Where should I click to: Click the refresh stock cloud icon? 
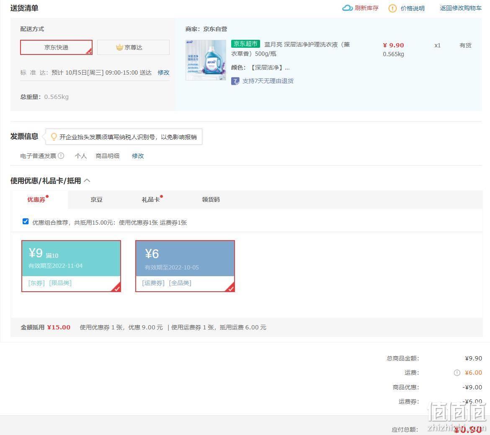pos(347,8)
